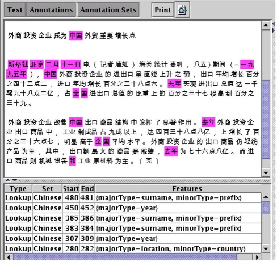Click the location country features cell
This screenshot has height=266, width=277.
point(178,248)
